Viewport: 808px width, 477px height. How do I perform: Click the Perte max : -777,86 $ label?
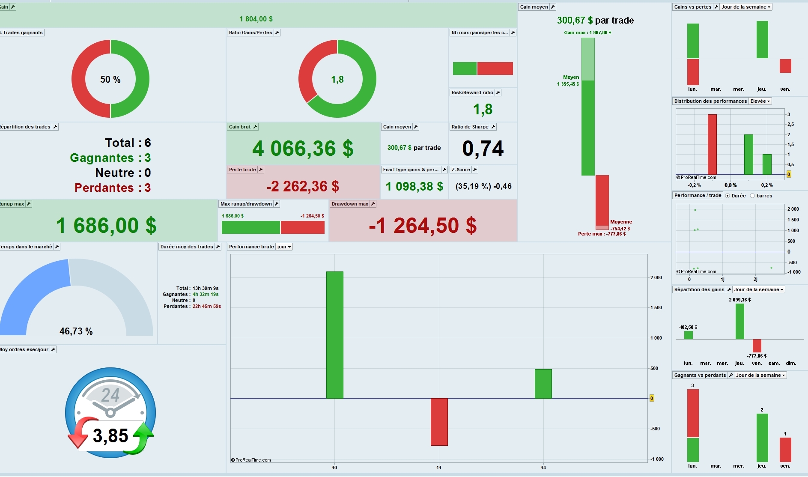pyautogui.click(x=602, y=234)
